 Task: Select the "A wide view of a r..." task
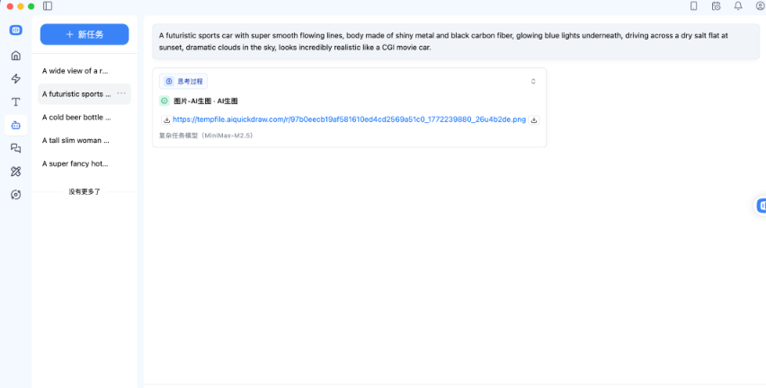click(76, 70)
